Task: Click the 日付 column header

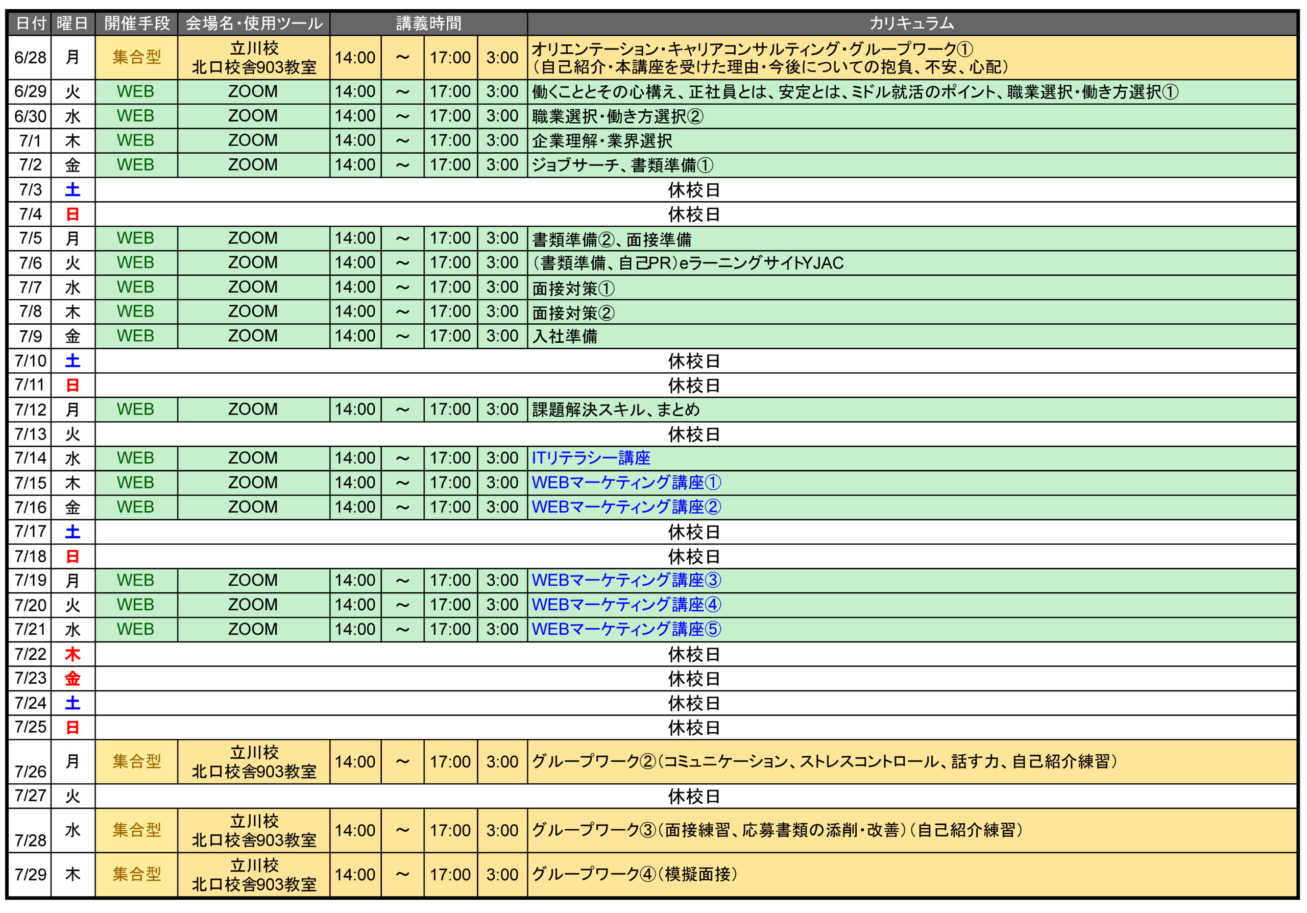Action: [x=30, y=23]
